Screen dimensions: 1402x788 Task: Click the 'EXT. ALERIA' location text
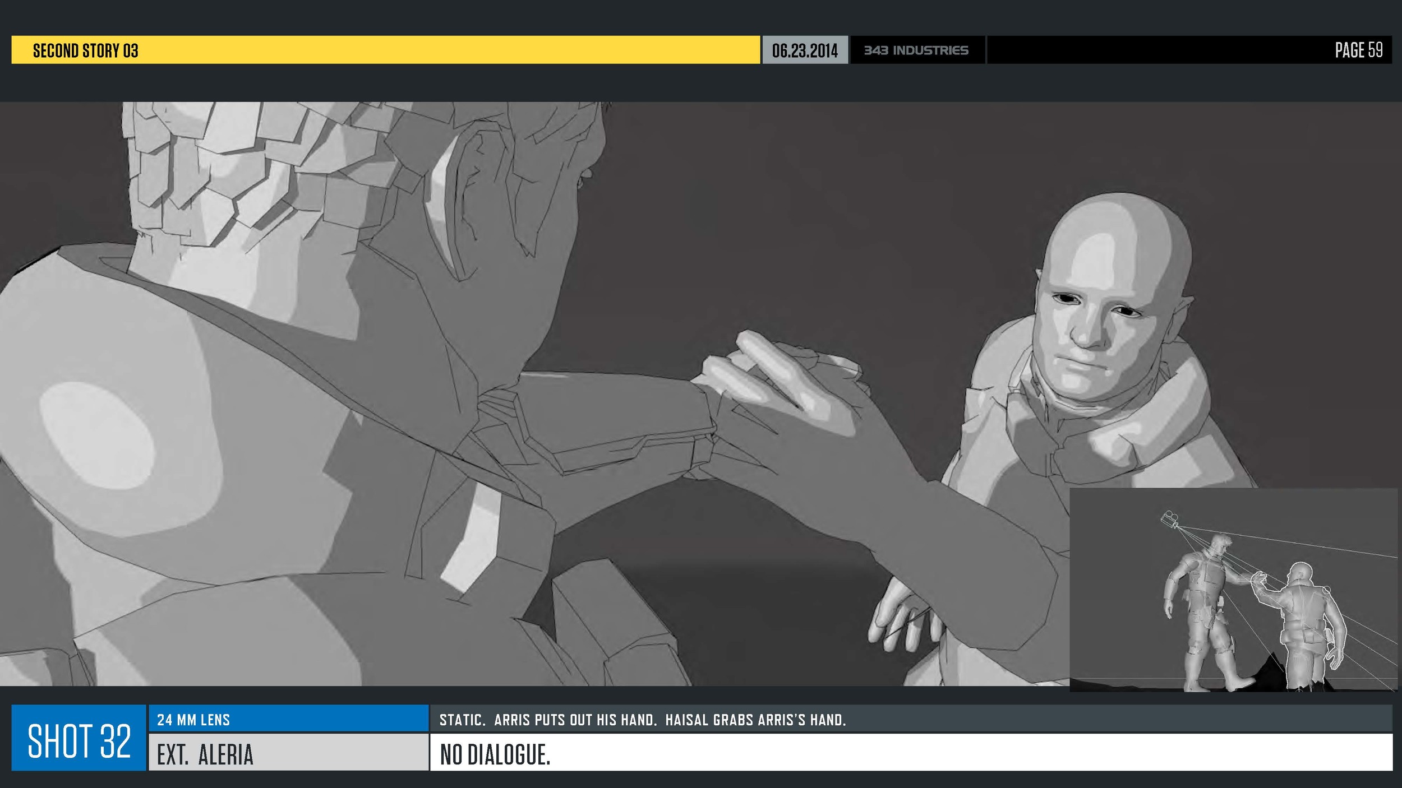coord(205,754)
